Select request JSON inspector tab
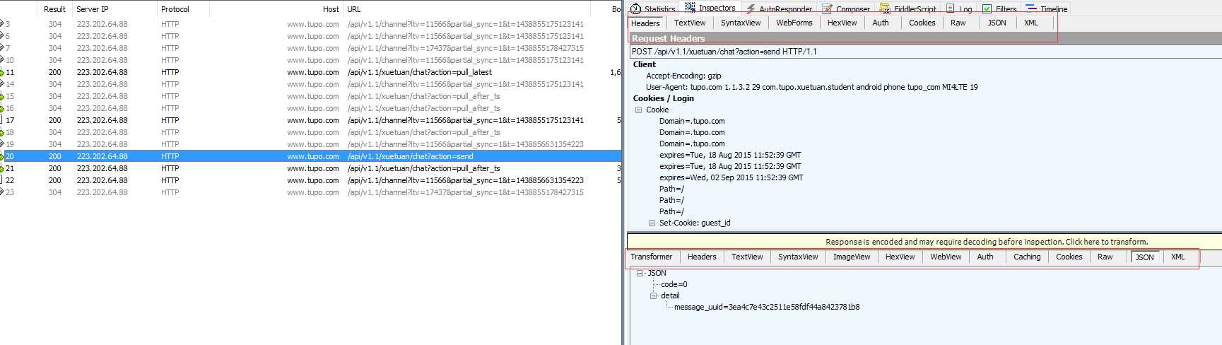1222x345 pixels. point(997,23)
